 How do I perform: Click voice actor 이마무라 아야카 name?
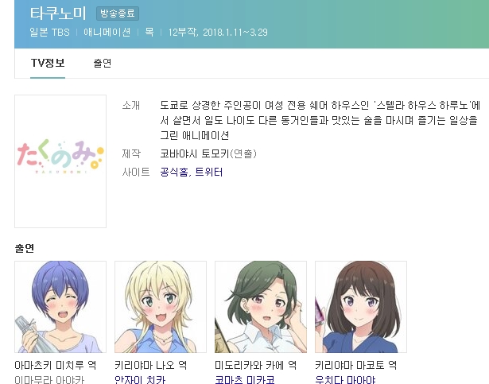(x=49, y=379)
